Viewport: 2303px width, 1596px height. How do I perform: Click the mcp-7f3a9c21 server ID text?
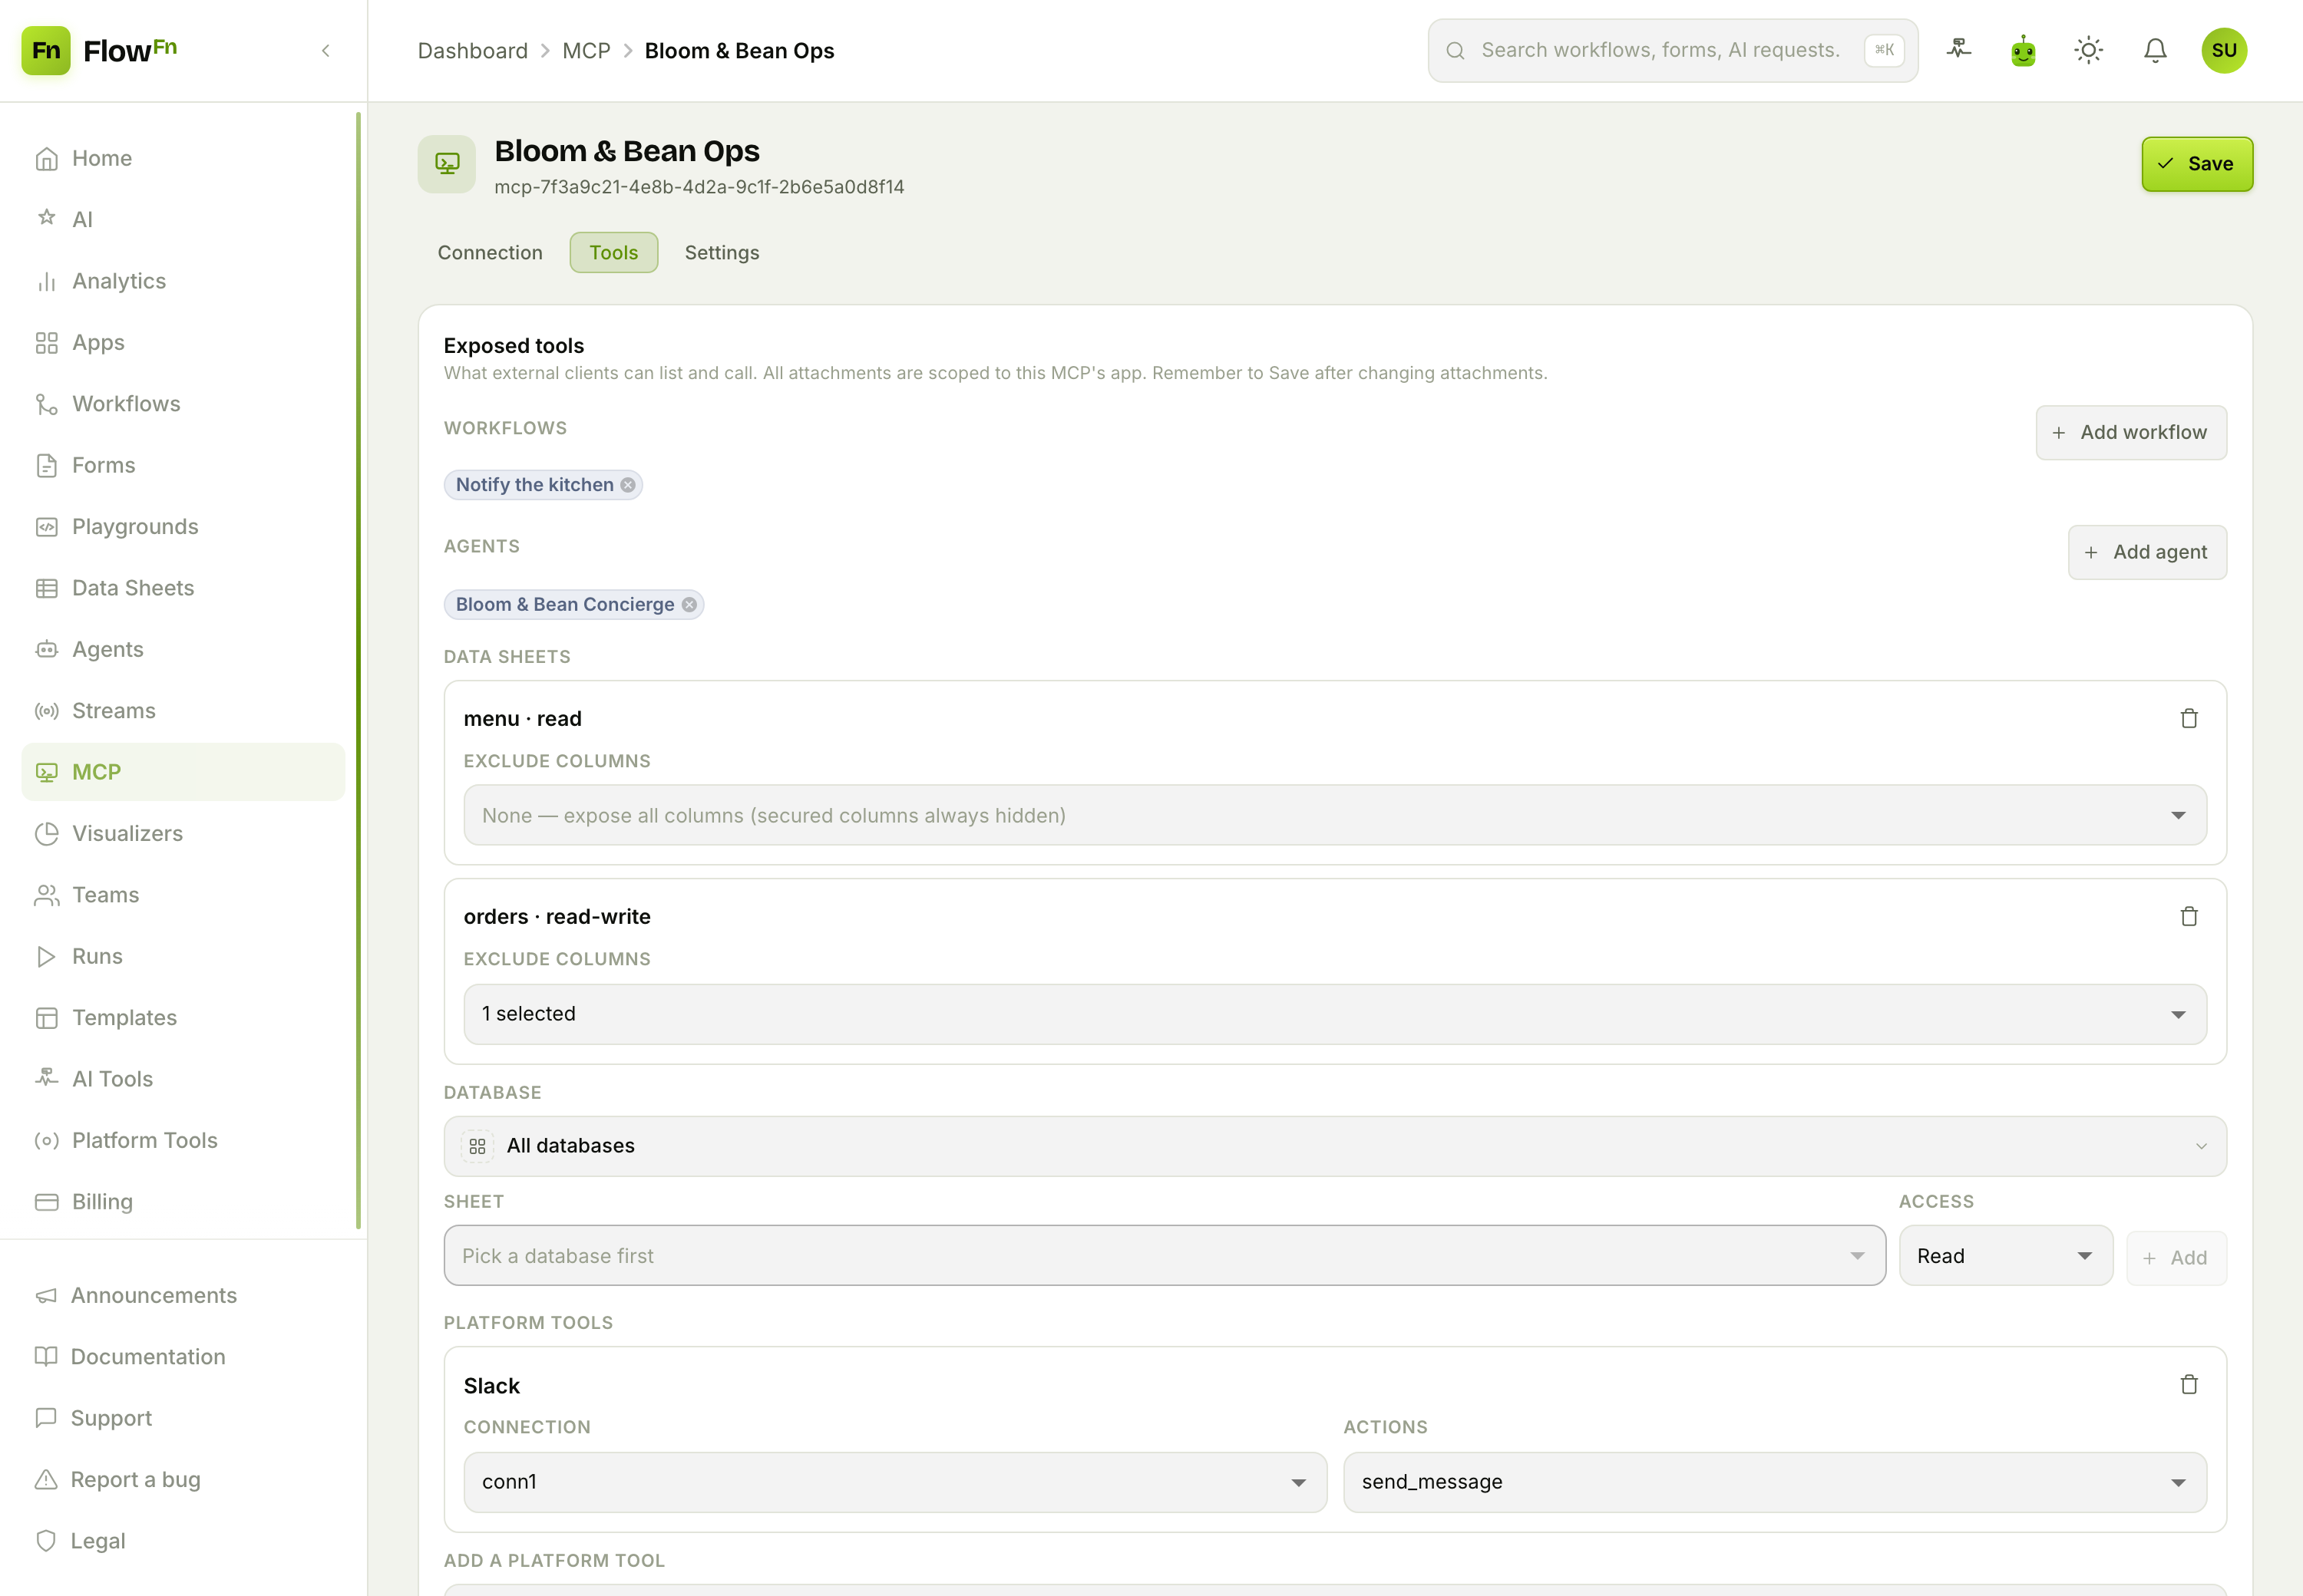(699, 187)
